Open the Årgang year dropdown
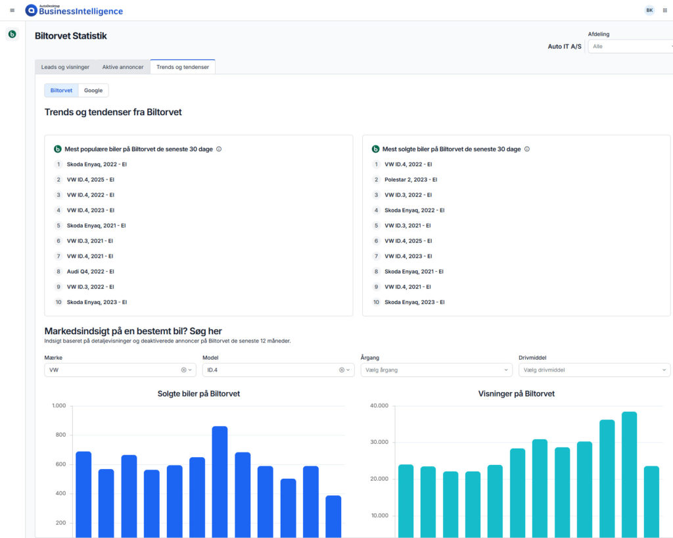 436,370
